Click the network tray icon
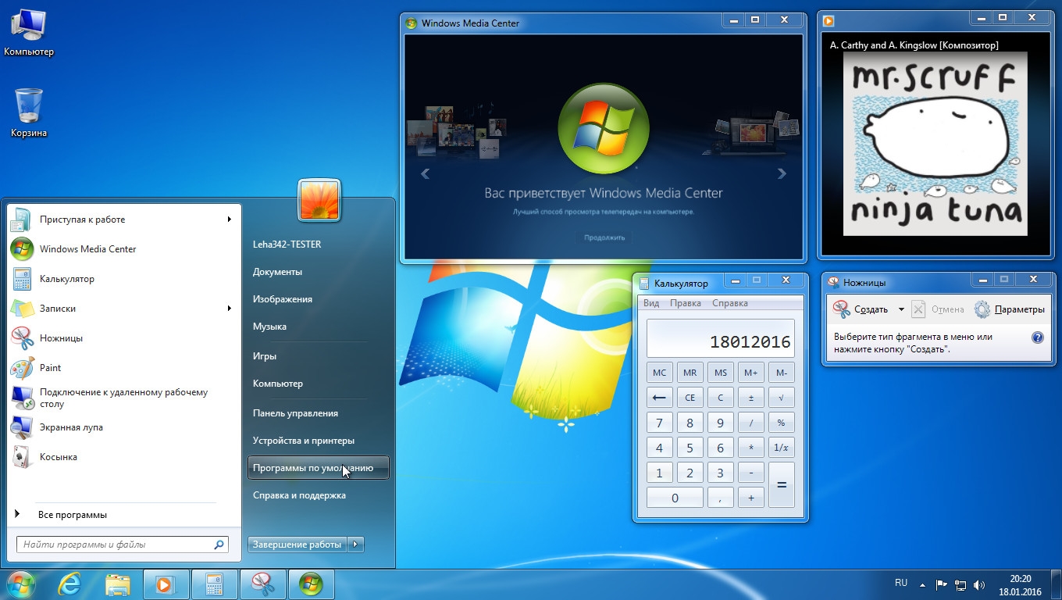The width and height of the screenshot is (1062, 600). [x=960, y=584]
